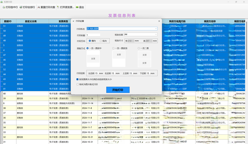248x144 pixels.
Task: Minimize the 发票打印 window
Action: (228, 2)
